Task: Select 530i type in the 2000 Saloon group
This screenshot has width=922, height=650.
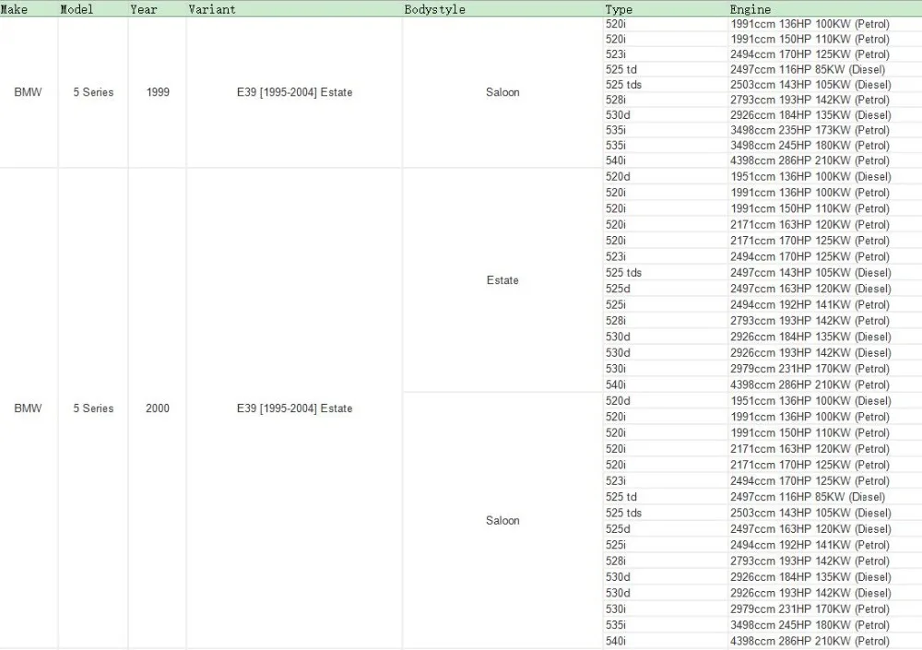Action: [616, 609]
